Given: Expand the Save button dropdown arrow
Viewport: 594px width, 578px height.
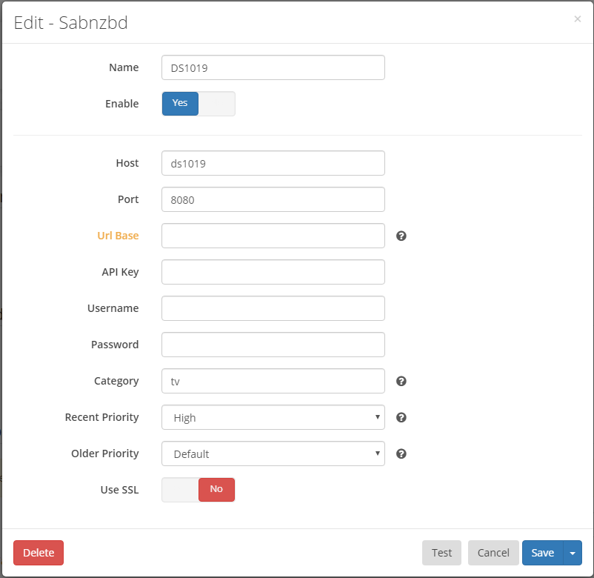Looking at the screenshot, I should pyautogui.click(x=572, y=553).
